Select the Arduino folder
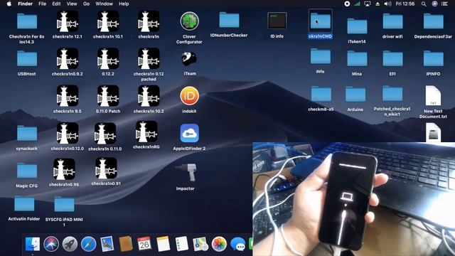 click(355, 95)
